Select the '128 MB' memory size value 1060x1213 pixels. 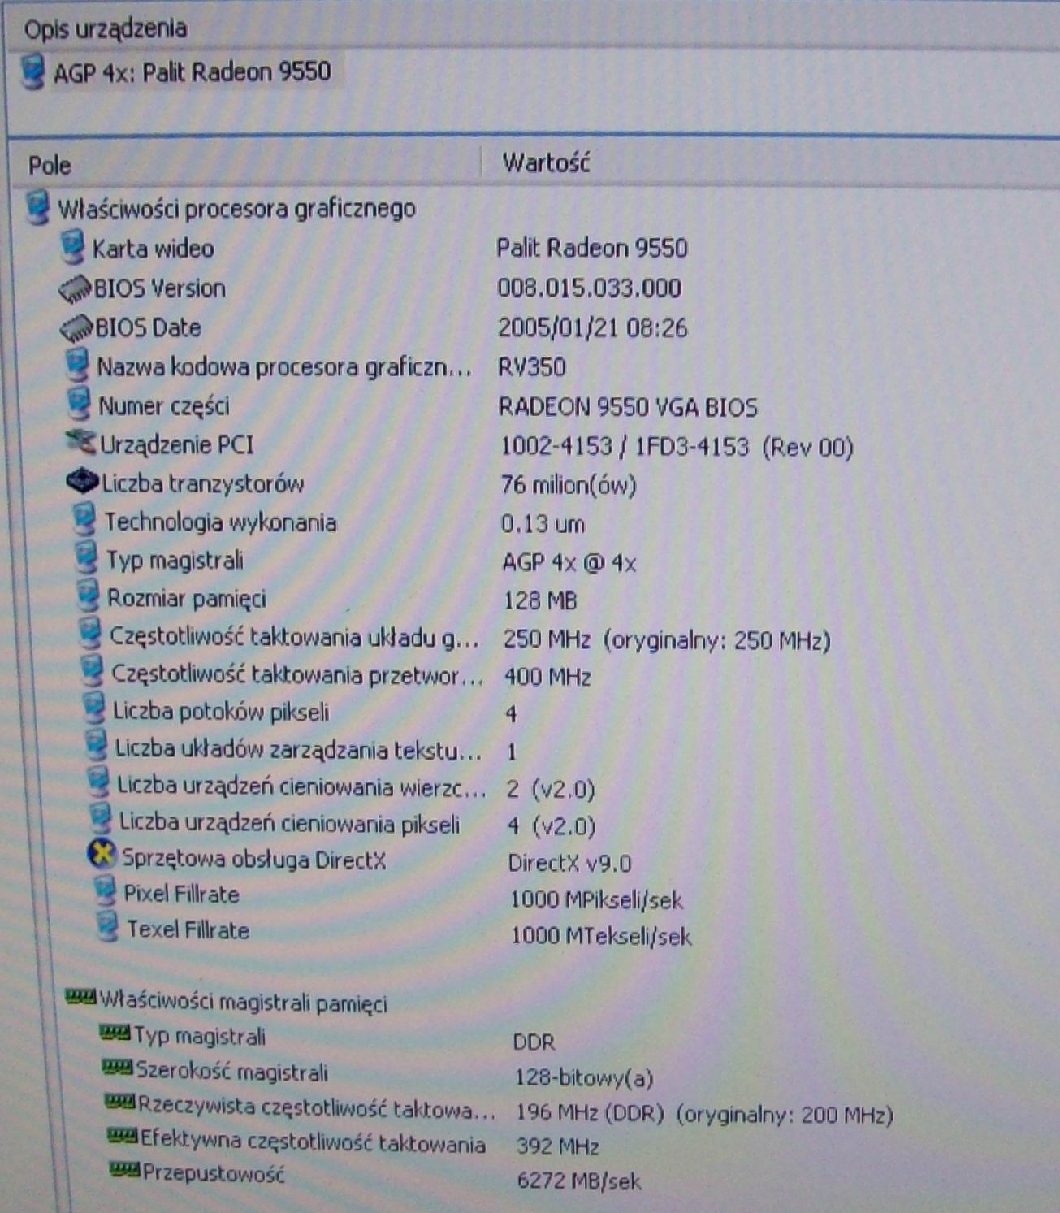tap(540, 601)
